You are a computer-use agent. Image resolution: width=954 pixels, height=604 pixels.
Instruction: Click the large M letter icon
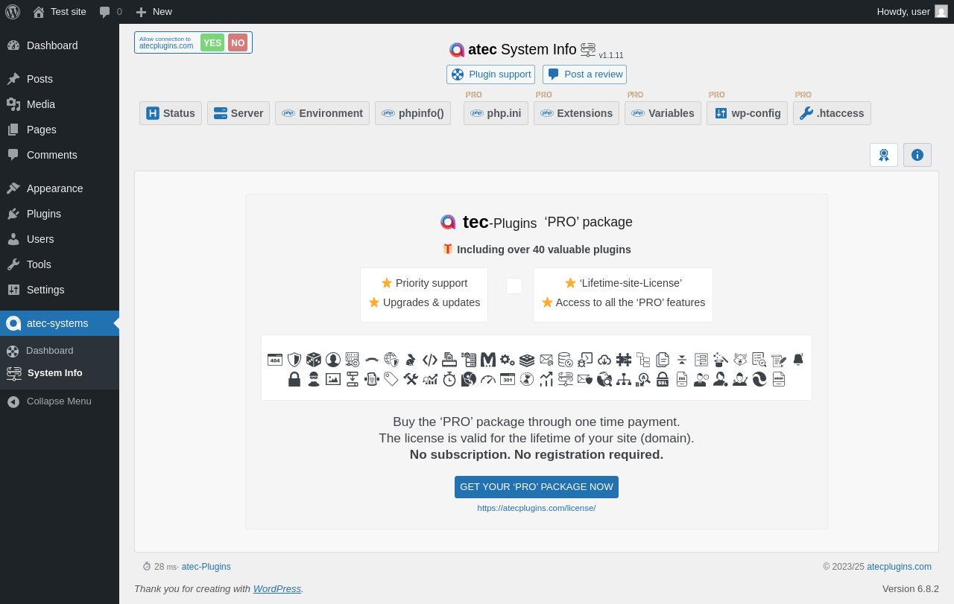click(x=488, y=360)
